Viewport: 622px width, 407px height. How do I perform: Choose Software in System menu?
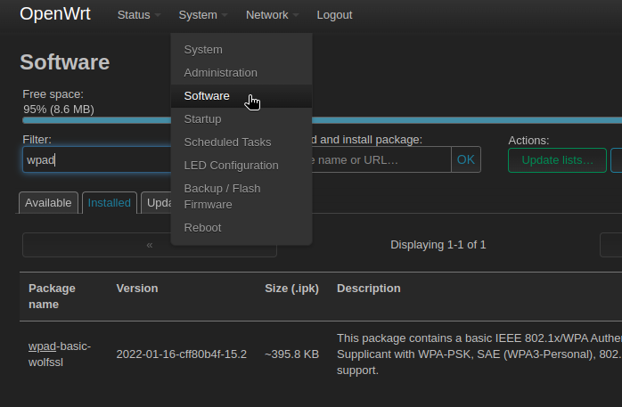tap(241, 96)
